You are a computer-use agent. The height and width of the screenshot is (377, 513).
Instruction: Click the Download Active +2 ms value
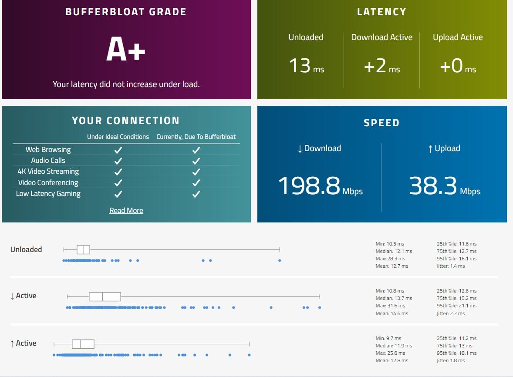click(382, 66)
